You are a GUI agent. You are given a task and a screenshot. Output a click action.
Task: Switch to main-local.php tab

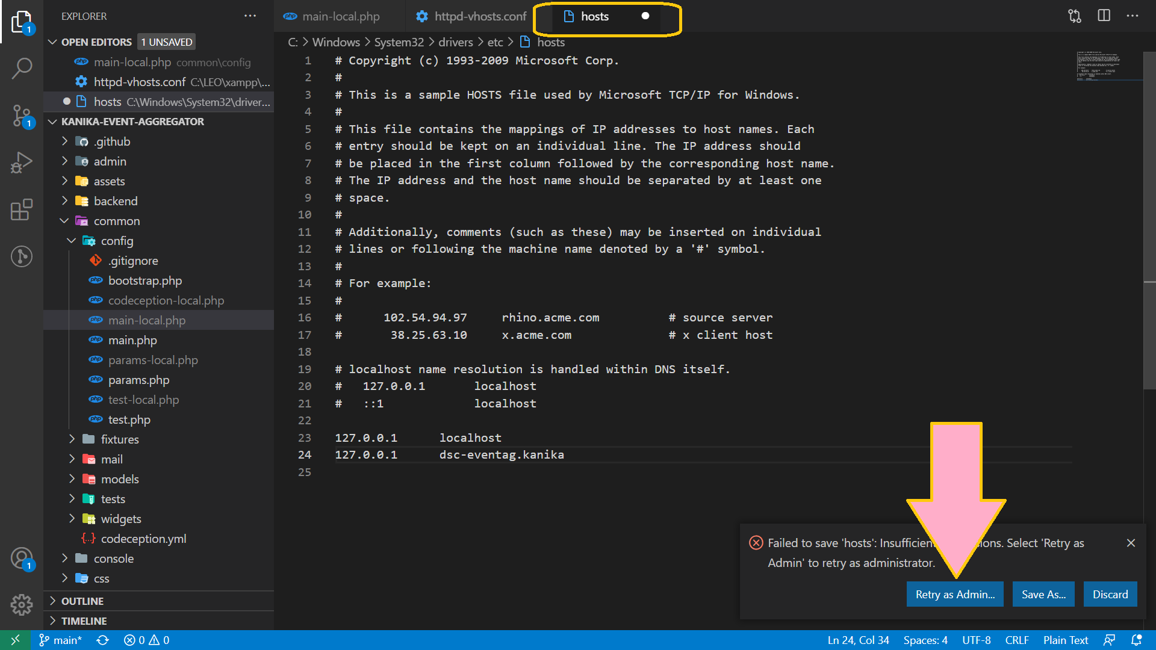tap(340, 16)
